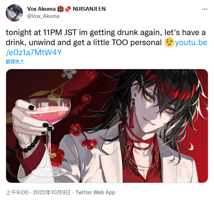Open the attached illustration in full view

107,126
